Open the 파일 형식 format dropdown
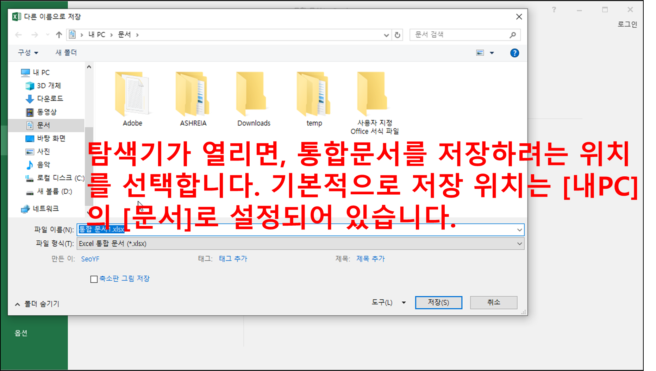Viewport: 656px width, 371px height. tap(519, 243)
